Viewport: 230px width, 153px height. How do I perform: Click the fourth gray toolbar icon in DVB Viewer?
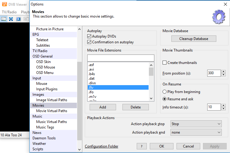pos(26,19)
